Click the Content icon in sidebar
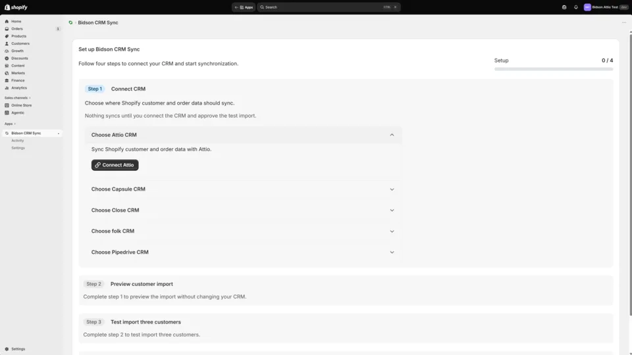The width and height of the screenshot is (632, 355). 7,66
